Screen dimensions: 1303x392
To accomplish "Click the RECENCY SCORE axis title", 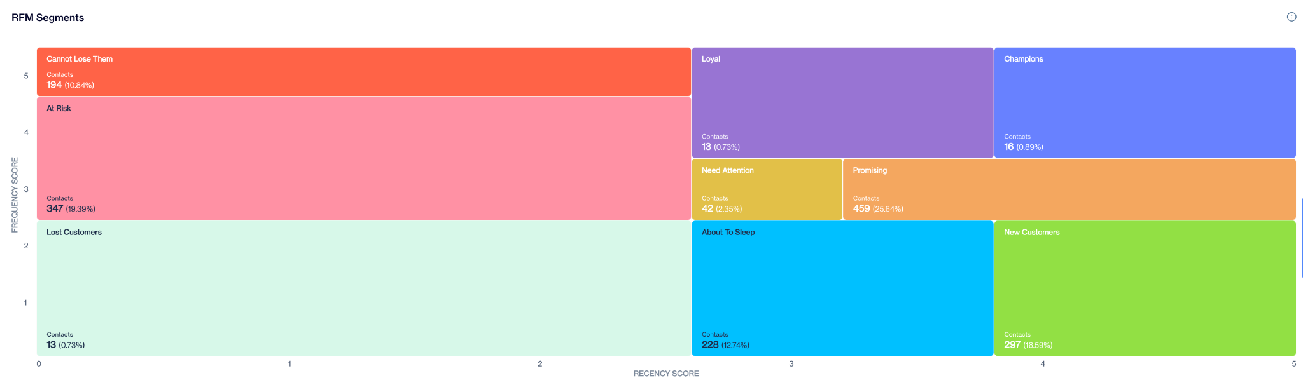I will pyautogui.click(x=665, y=374).
